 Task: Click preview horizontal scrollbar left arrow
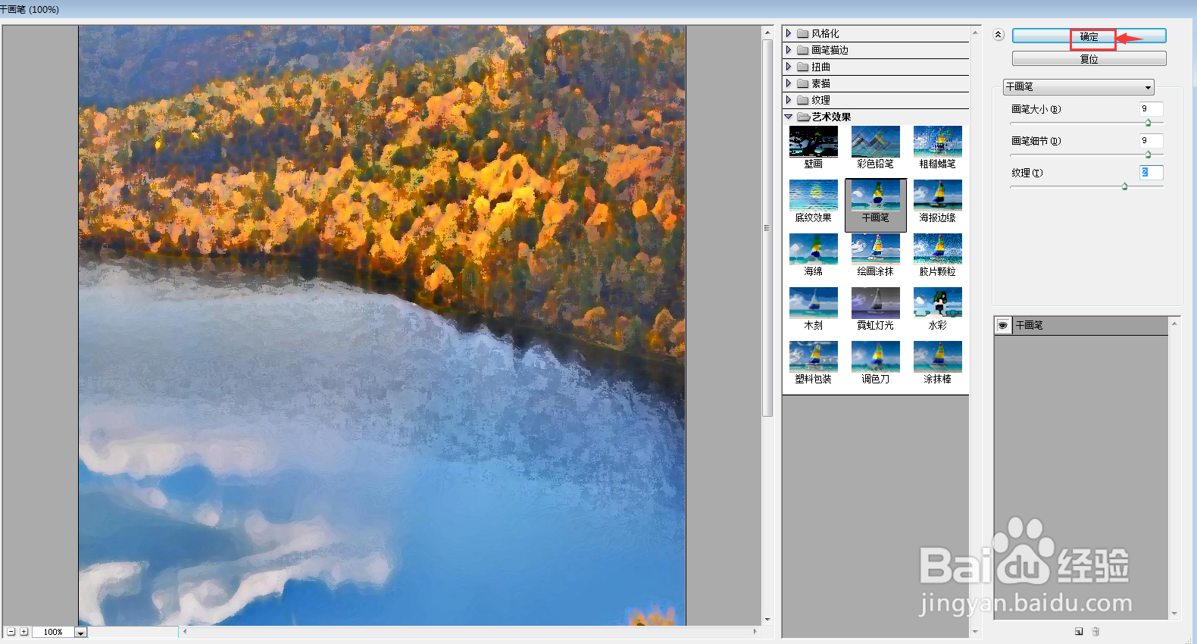coord(185,630)
